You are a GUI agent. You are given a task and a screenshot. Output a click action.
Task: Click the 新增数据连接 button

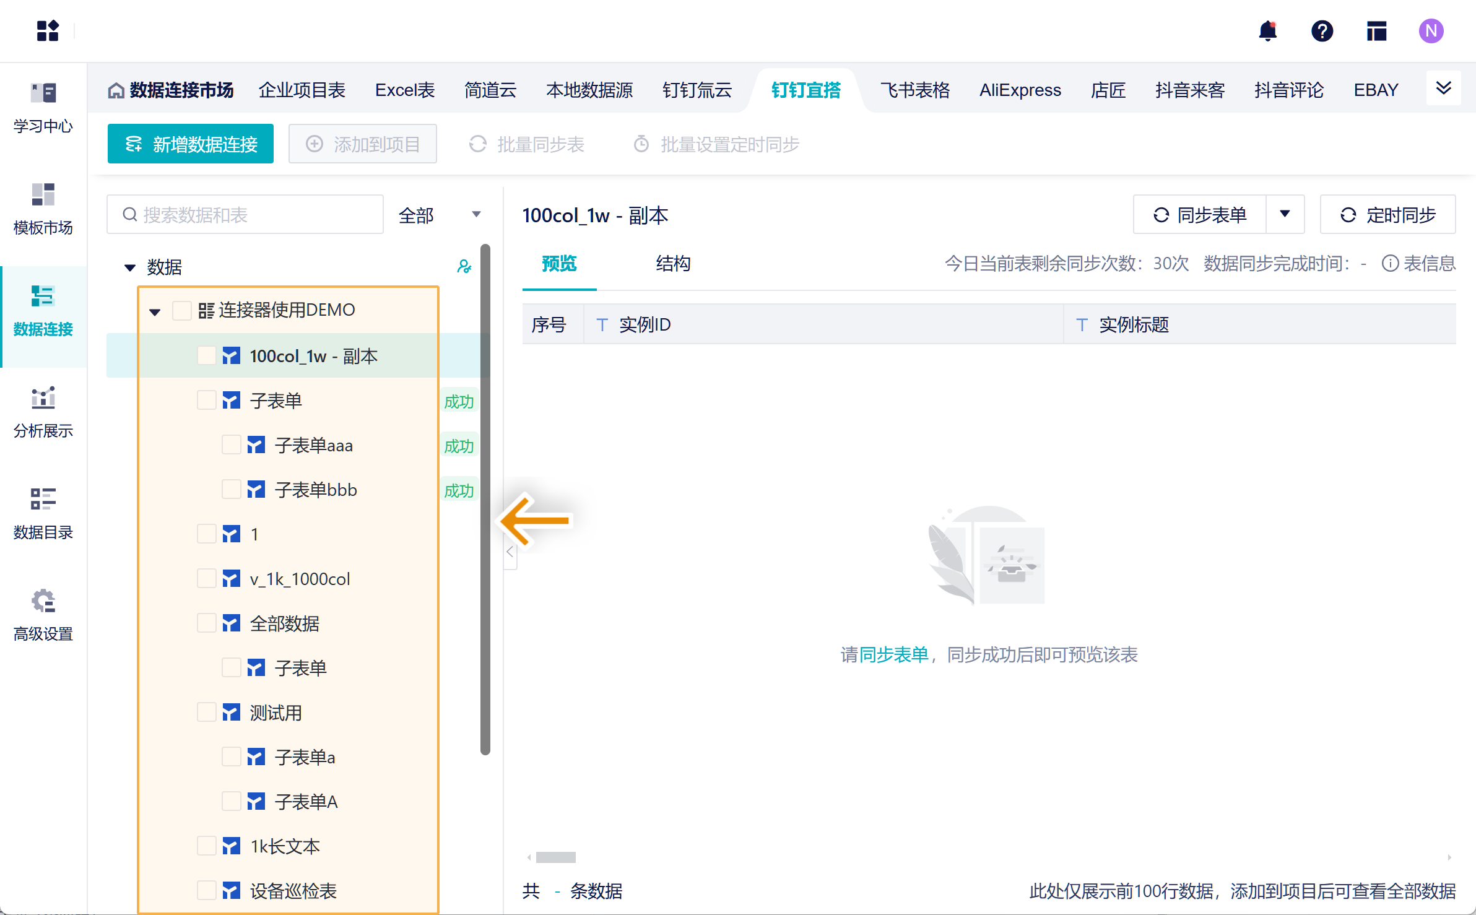pyautogui.click(x=191, y=144)
